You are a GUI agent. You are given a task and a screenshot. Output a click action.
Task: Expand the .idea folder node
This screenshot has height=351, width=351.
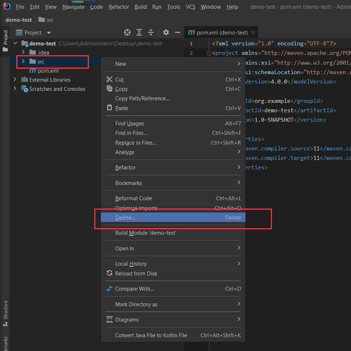(23, 52)
